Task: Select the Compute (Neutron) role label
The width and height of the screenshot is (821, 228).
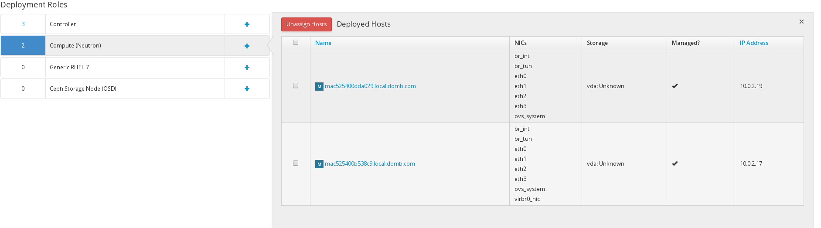Action: [x=75, y=45]
